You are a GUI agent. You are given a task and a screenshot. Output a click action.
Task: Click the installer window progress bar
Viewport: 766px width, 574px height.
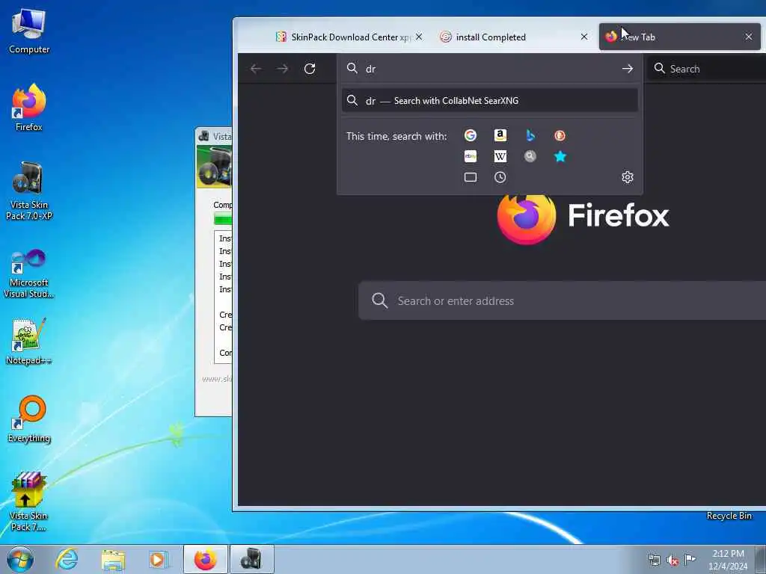point(223,219)
